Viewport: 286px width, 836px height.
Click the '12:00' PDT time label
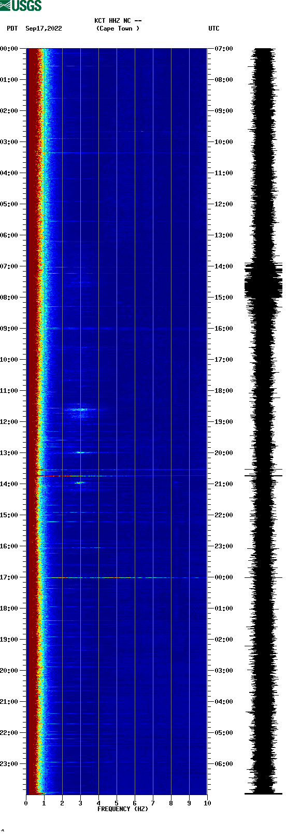(x=9, y=422)
